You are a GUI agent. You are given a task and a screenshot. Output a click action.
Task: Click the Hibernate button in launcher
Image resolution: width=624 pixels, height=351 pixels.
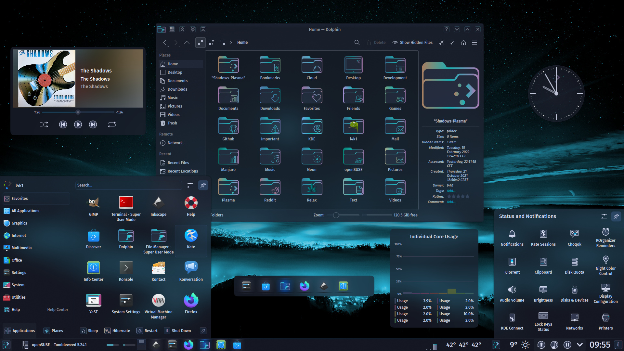click(117, 331)
